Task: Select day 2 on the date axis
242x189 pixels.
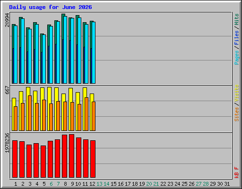Action: tap(23, 184)
